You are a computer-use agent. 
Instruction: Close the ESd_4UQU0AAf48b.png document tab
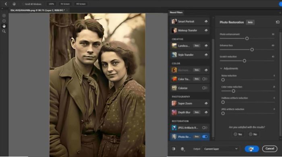[x=67, y=10]
